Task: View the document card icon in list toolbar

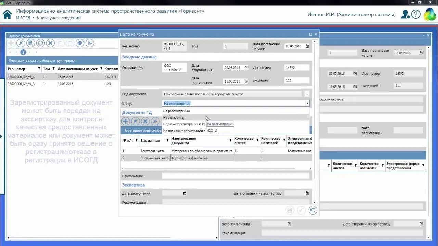Action: (30, 43)
